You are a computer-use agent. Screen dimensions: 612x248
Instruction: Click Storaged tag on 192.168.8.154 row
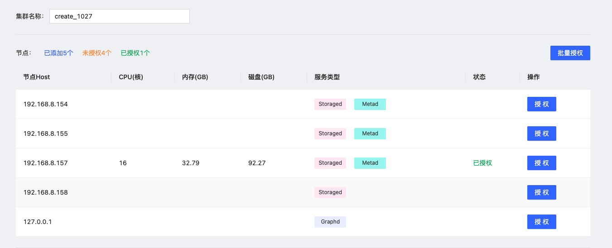click(x=330, y=104)
